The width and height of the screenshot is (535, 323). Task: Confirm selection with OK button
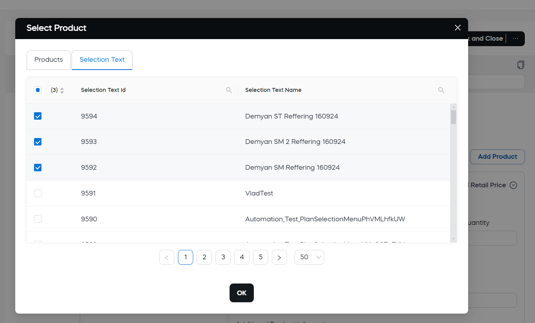[x=242, y=293]
